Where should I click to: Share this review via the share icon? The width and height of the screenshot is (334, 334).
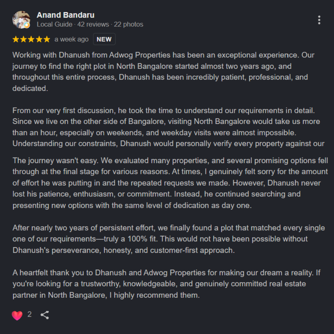[45, 315]
